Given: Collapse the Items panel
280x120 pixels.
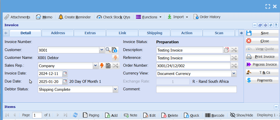Looking at the screenshot, I should (x=276, y=107).
